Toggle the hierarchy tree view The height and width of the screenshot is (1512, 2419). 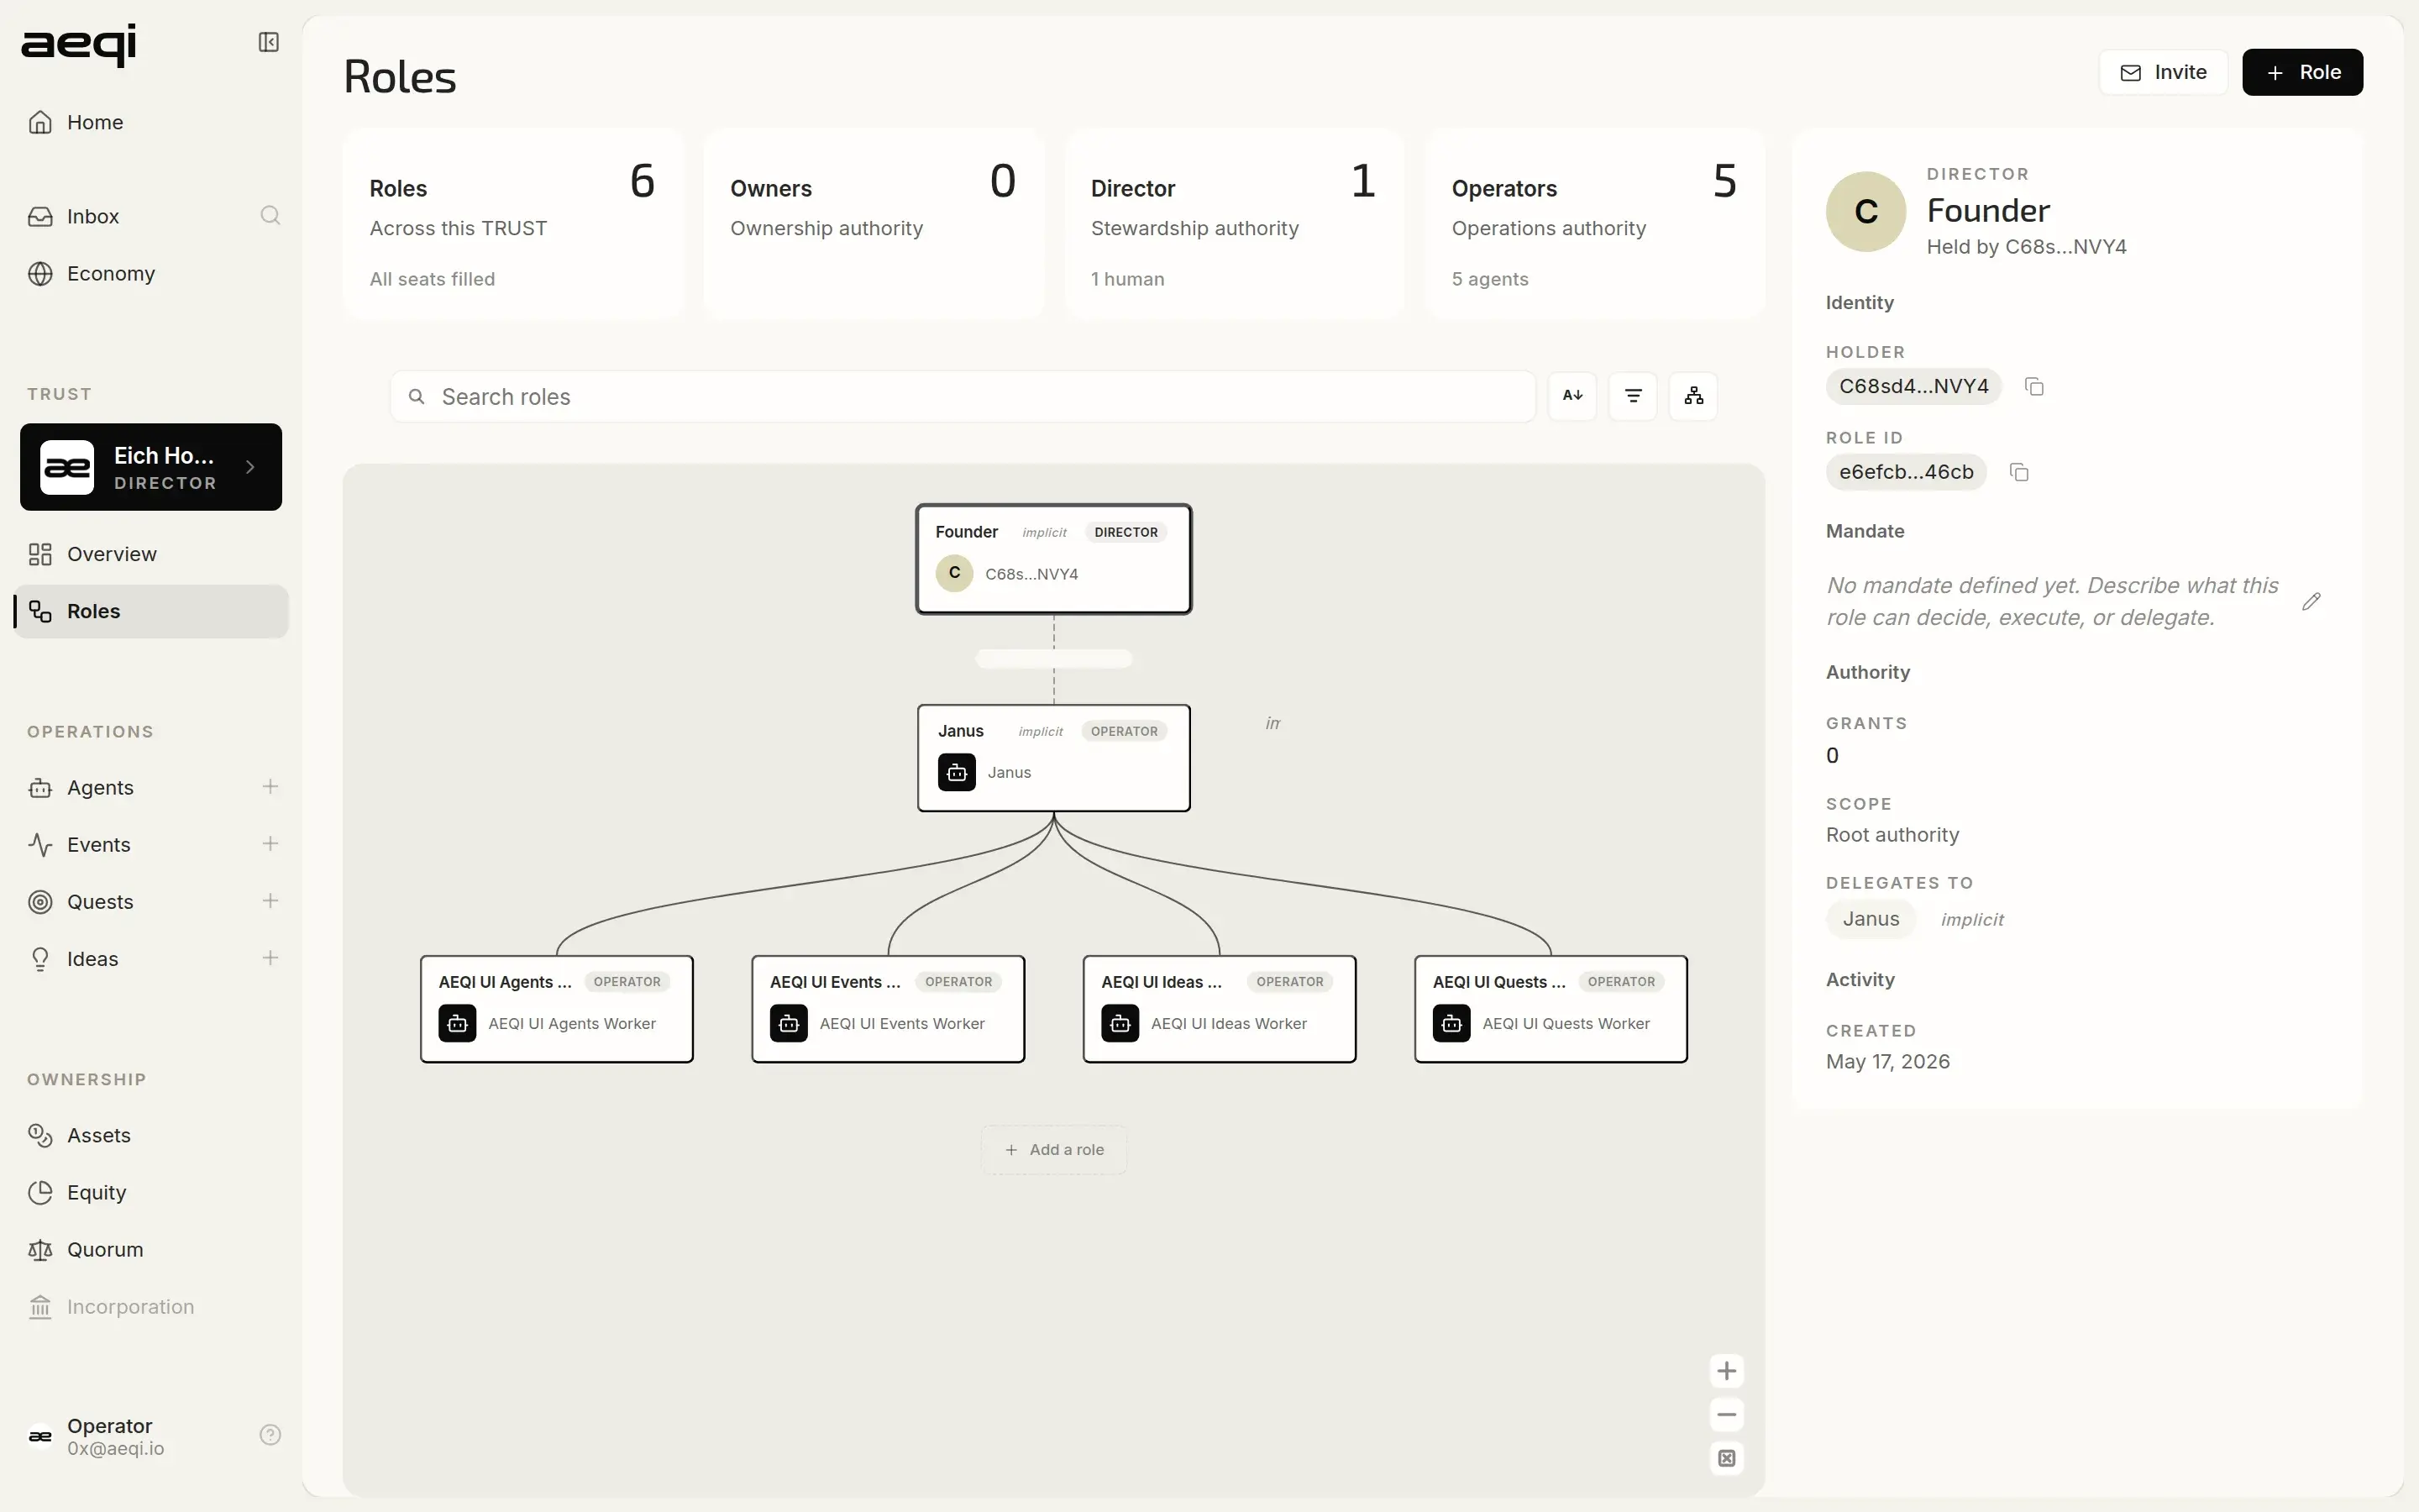point(1693,396)
